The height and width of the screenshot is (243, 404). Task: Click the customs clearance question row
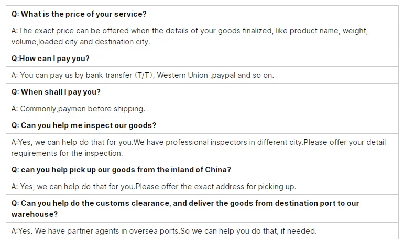[x=185, y=209]
